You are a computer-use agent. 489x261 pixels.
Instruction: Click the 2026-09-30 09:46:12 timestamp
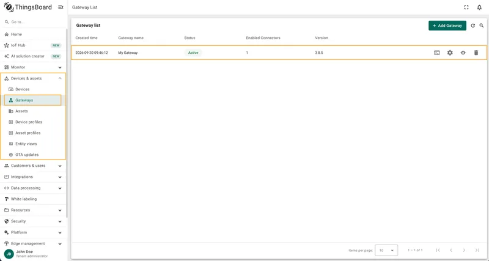(x=92, y=53)
